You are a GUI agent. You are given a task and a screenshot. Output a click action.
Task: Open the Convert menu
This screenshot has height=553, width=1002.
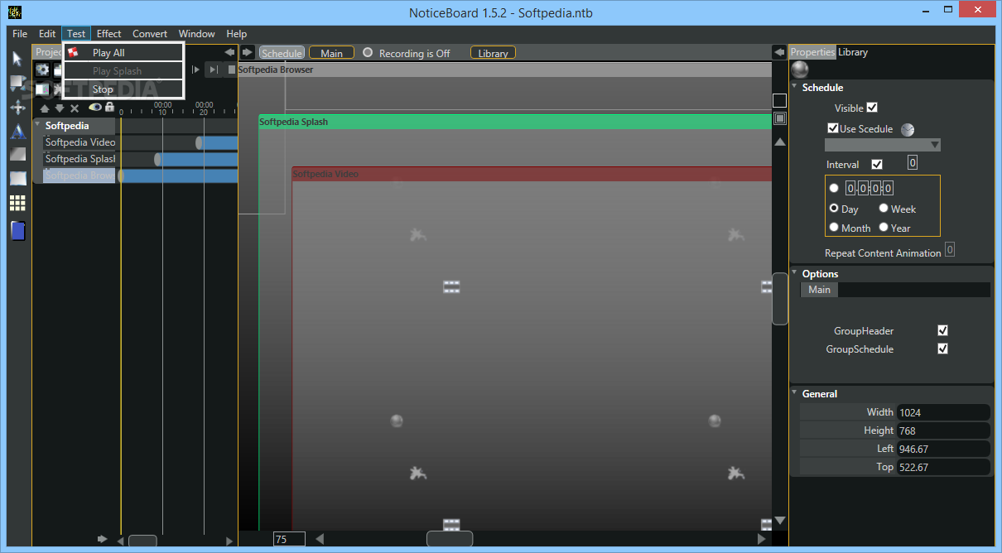(x=150, y=34)
